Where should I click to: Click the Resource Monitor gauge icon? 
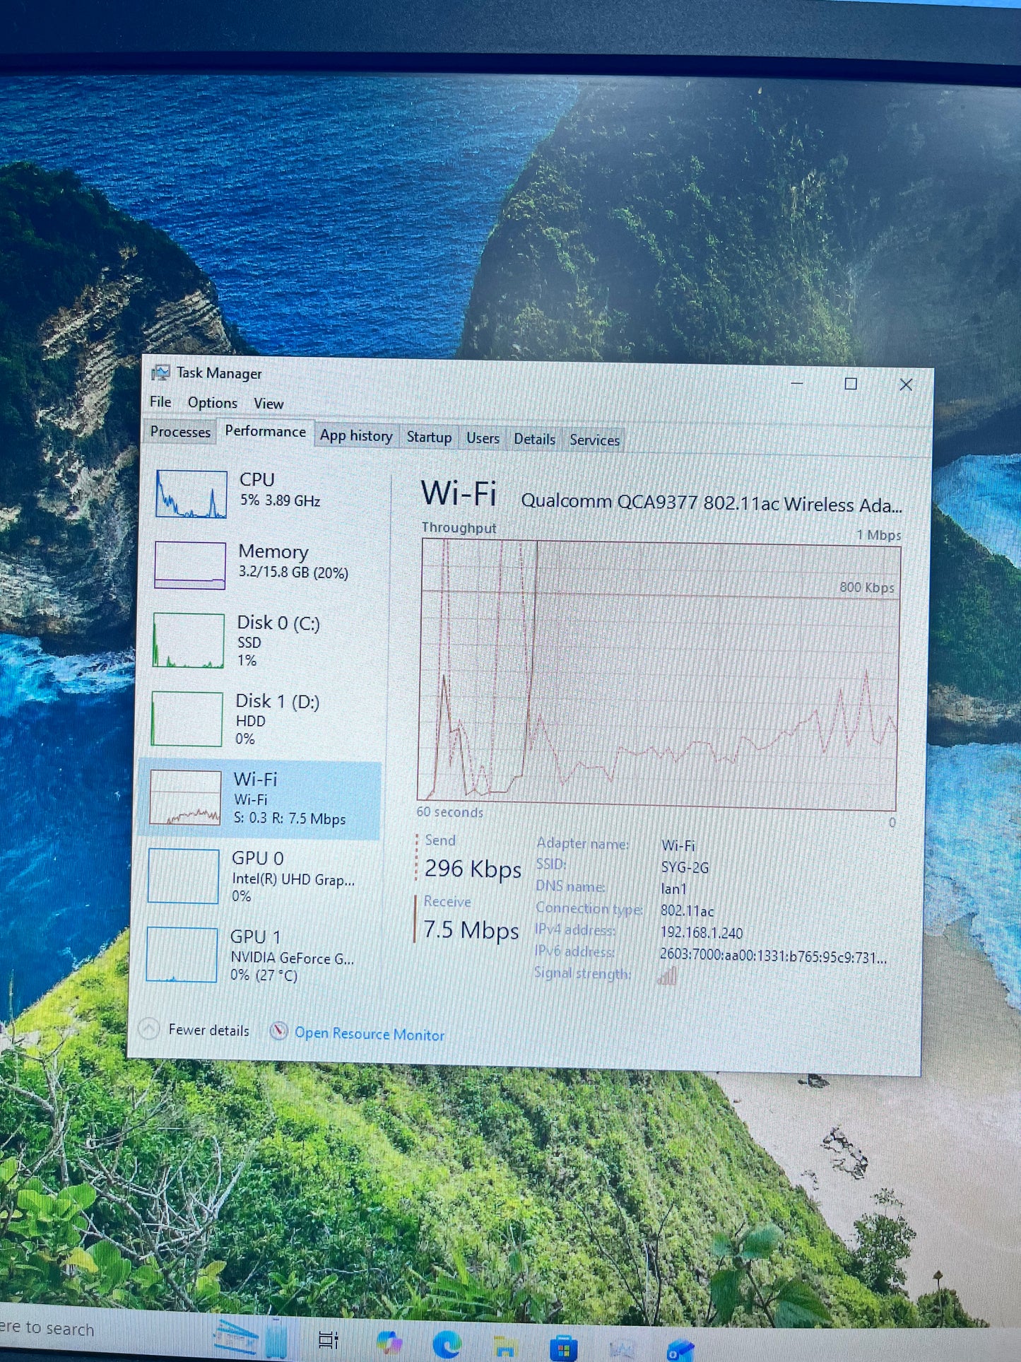coord(279,1032)
